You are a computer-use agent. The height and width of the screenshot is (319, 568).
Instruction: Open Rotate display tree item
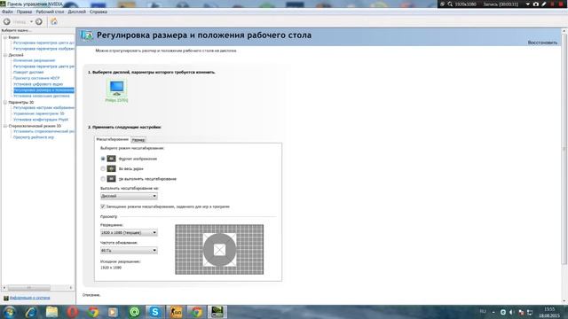[x=28, y=73]
